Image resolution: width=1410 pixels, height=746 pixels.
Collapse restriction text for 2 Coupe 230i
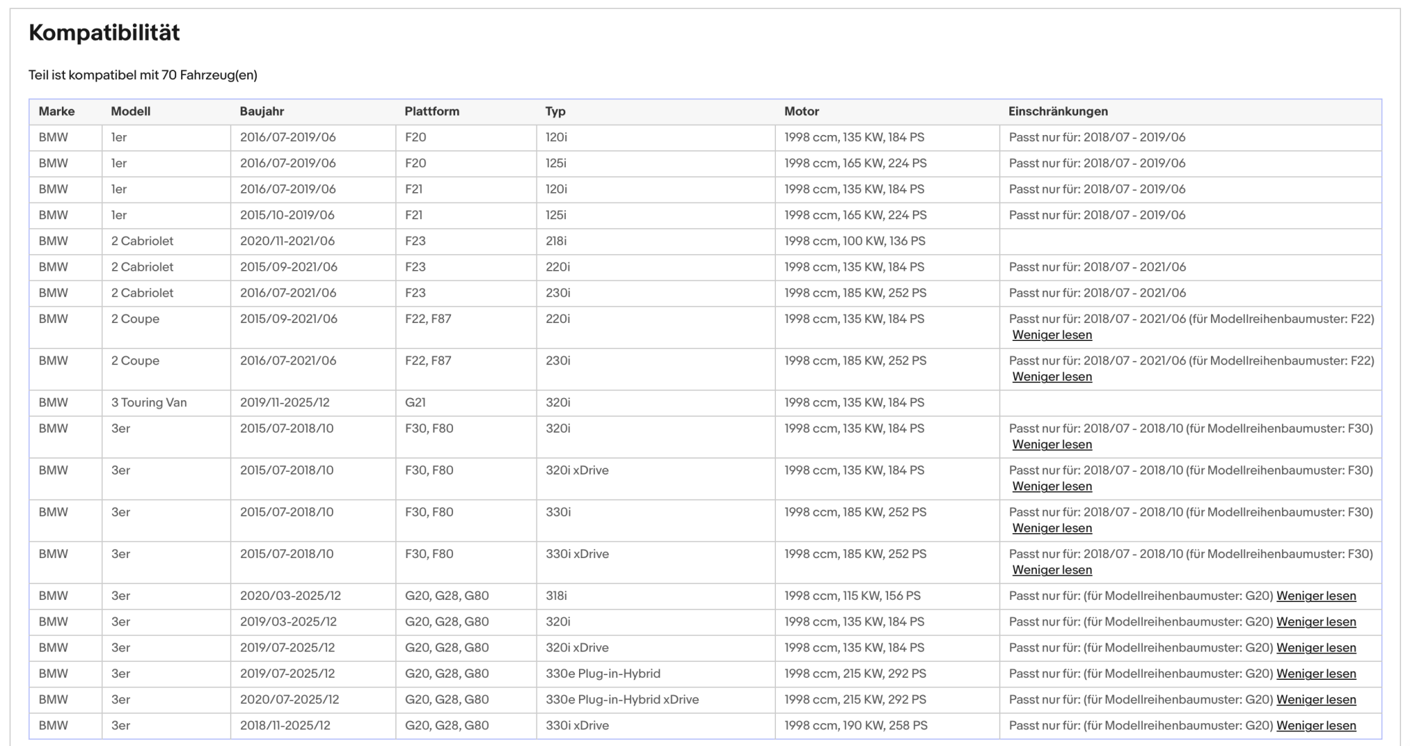(x=1051, y=377)
